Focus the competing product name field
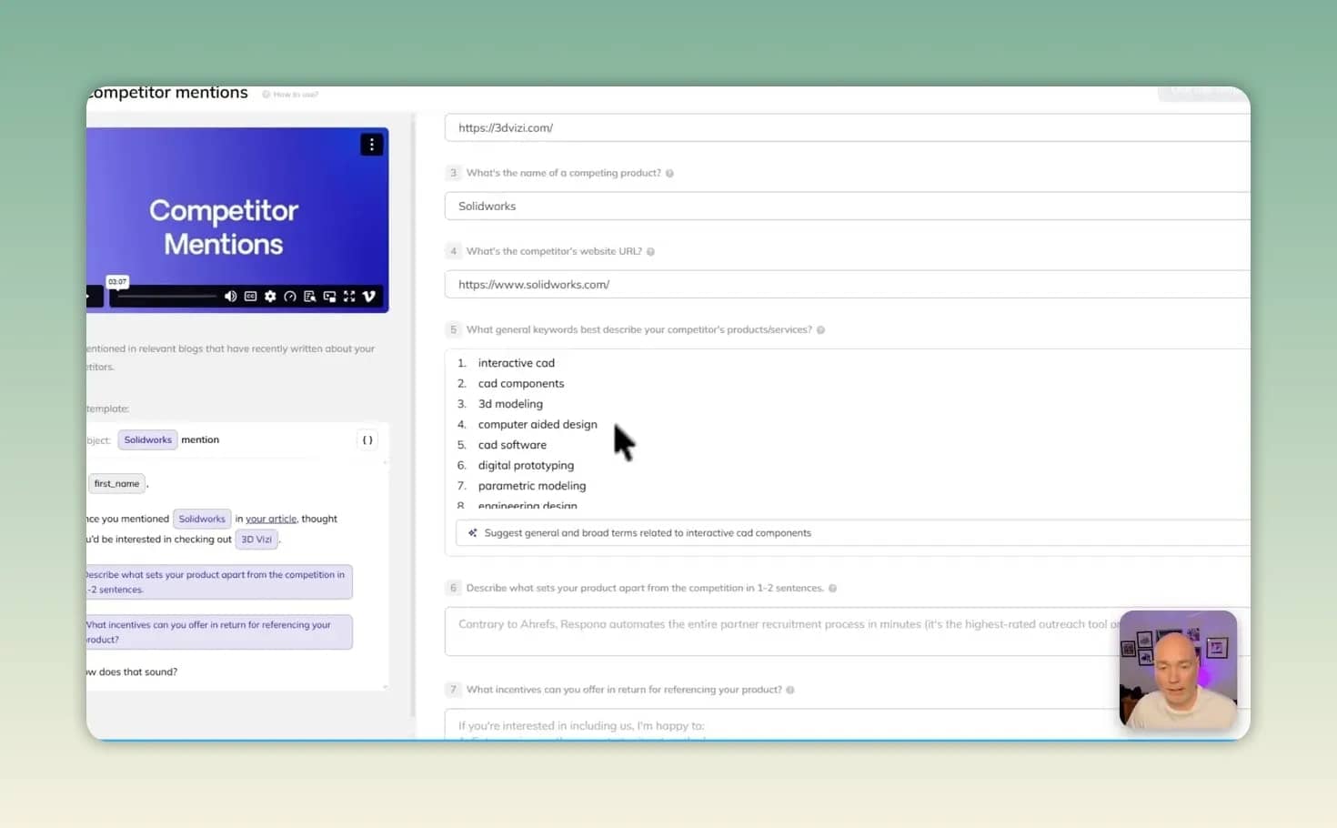 point(847,206)
